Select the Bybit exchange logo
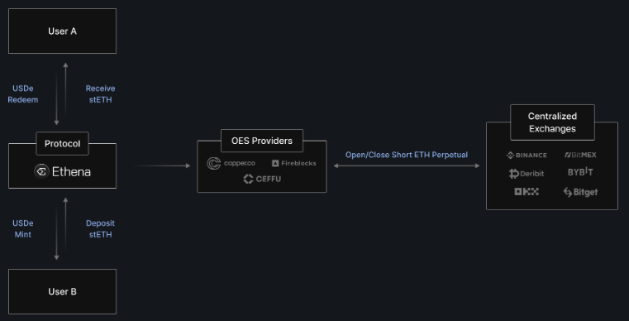 (580, 172)
